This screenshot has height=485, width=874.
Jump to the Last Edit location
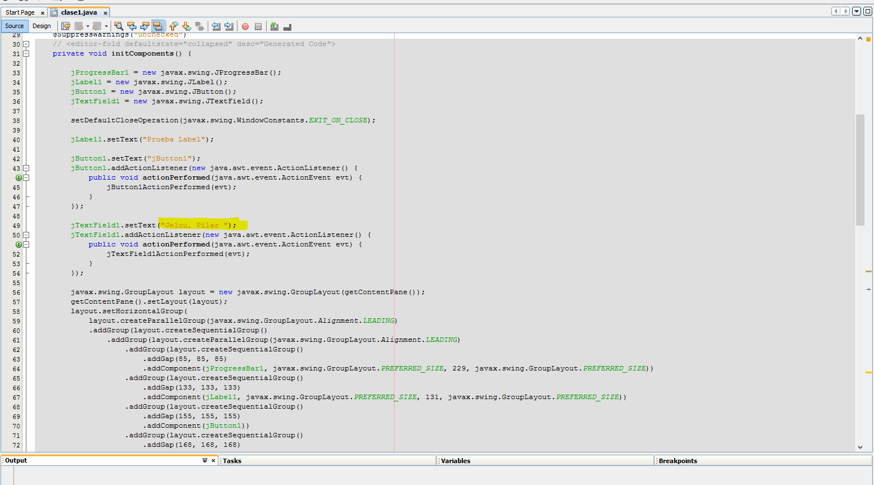coord(66,26)
